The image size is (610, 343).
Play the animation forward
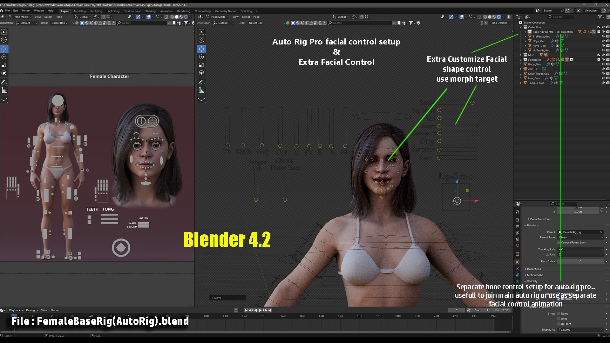point(260,310)
